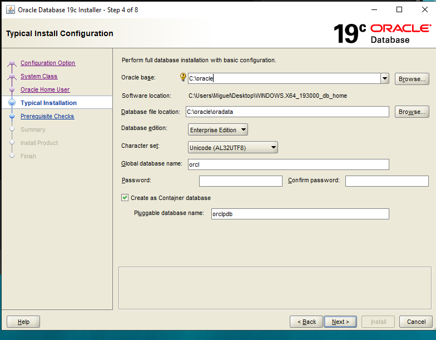Click the empty message panel at bottom
Image resolution: width=436 pixels, height=340 pixels.
click(275, 288)
